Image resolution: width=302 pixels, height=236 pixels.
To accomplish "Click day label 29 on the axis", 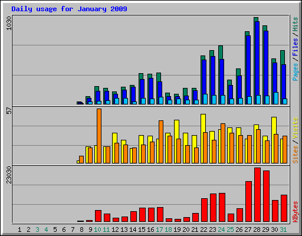I will 265,230.
